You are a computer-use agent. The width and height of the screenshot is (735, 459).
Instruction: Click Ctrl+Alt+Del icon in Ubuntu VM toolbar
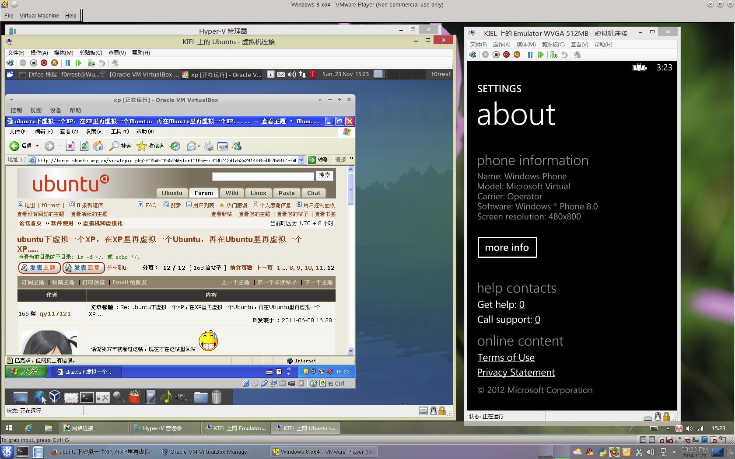click(10, 63)
